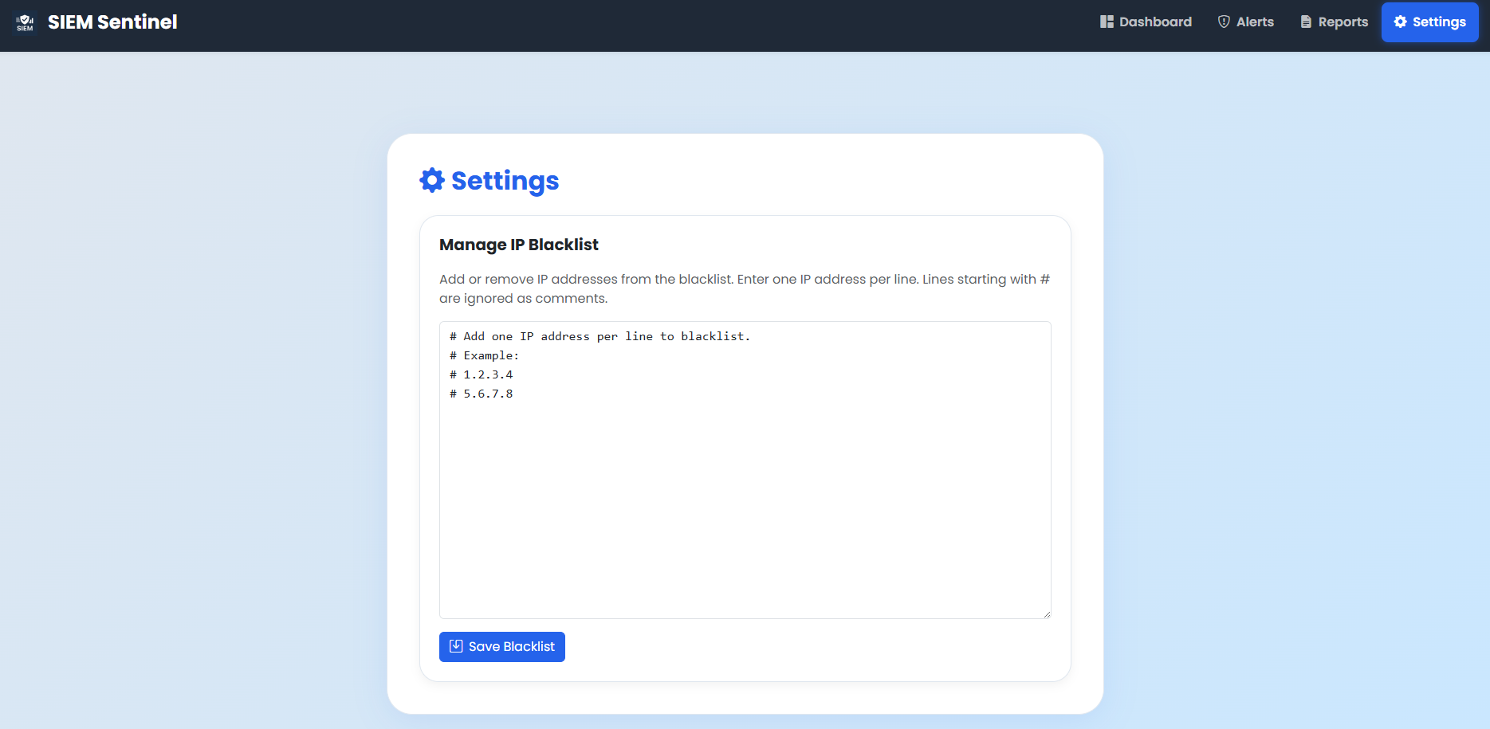Click the save icon on Save Blacklist
The image size is (1490, 729).
(456, 646)
